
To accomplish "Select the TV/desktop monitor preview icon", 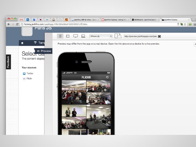I will pyautogui.click(x=75, y=36).
